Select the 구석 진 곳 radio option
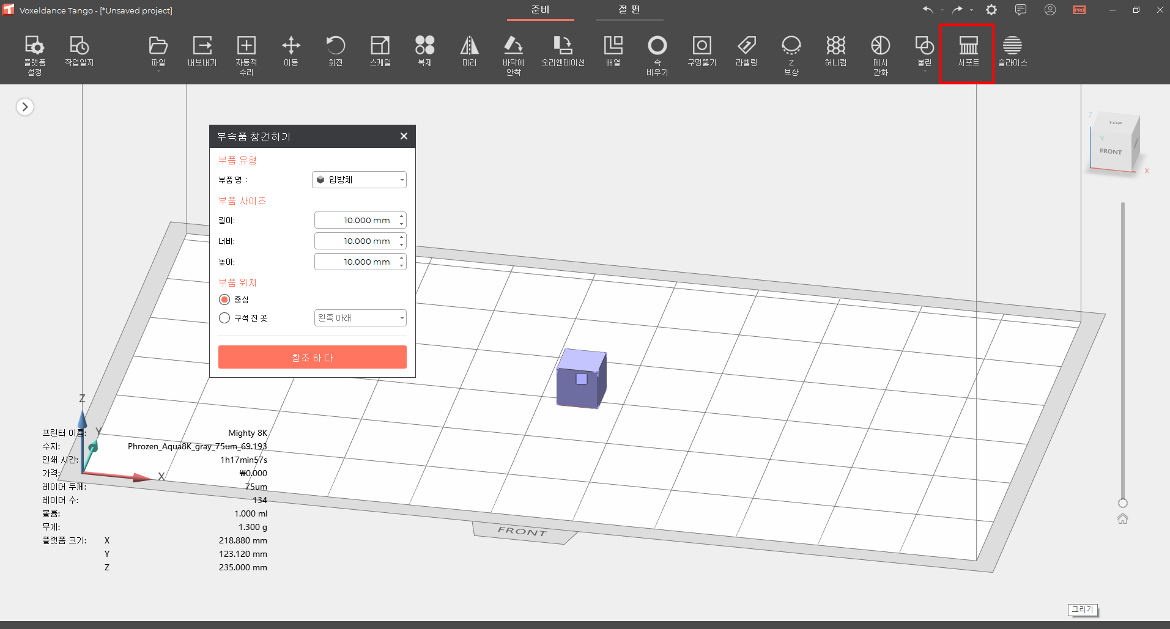Viewport: 1170px width, 629px height. pyautogui.click(x=224, y=318)
